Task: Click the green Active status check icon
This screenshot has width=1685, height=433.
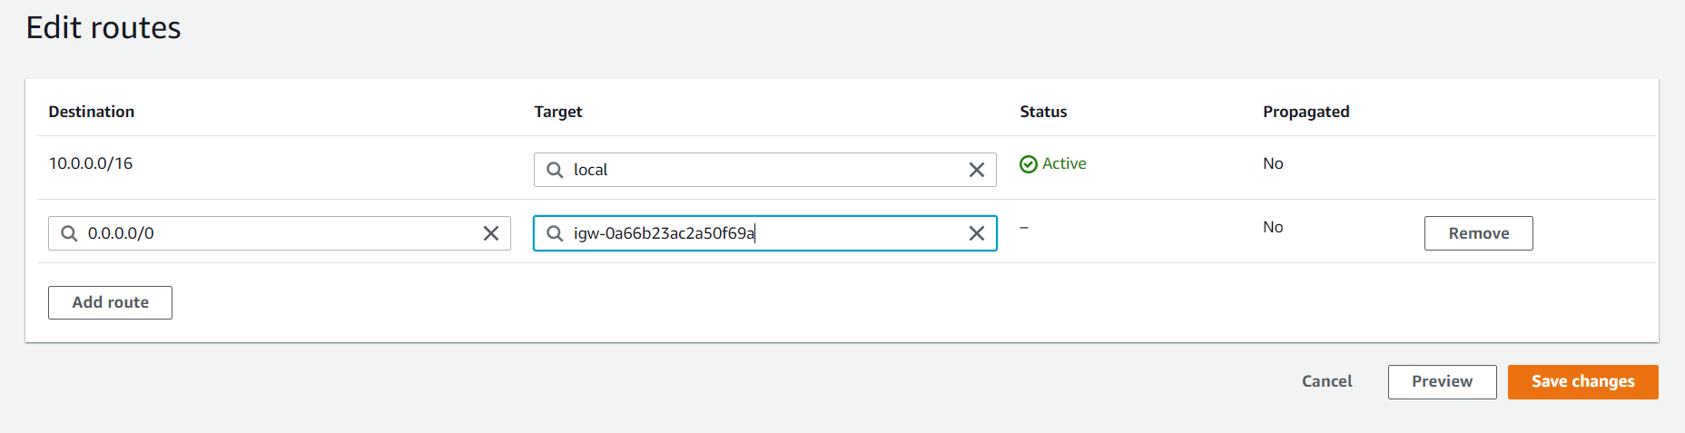Action: [1029, 164]
